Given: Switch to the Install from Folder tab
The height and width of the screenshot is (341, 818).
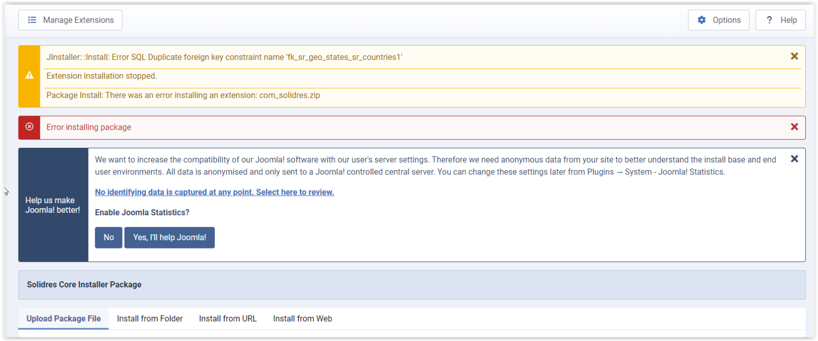Looking at the screenshot, I should coord(150,319).
